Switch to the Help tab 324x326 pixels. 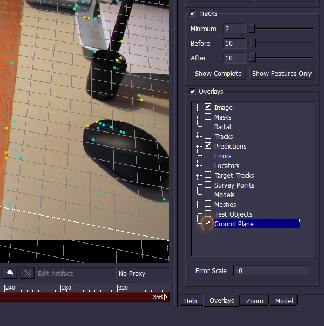(191, 301)
